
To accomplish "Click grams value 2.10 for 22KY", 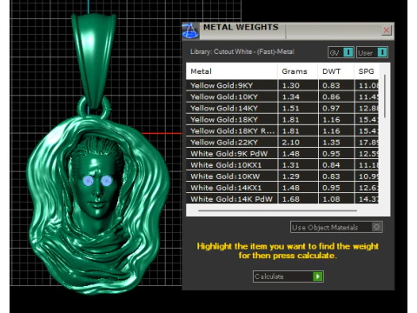I will coord(291,143).
